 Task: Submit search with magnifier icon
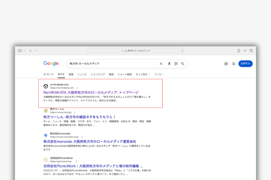[x=183, y=64]
